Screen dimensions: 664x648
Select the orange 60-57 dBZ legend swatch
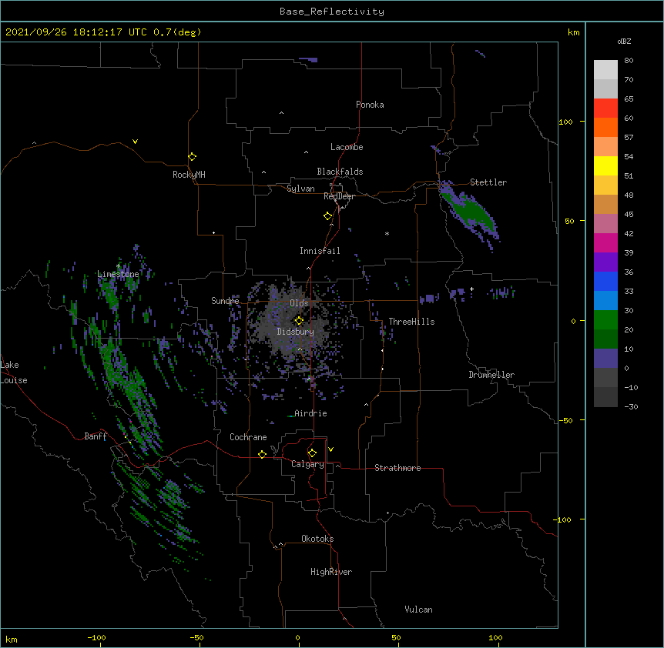(605, 127)
